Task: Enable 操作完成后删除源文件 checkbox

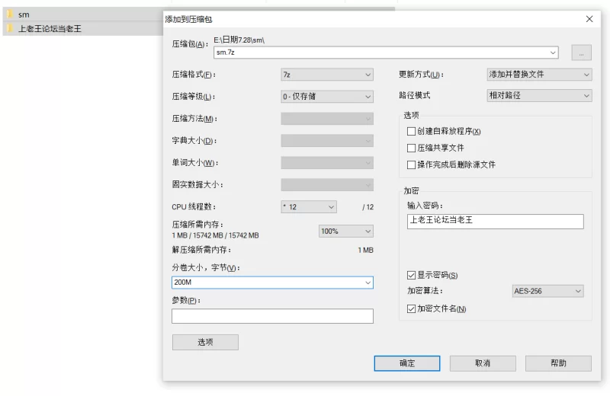Action: coord(411,164)
